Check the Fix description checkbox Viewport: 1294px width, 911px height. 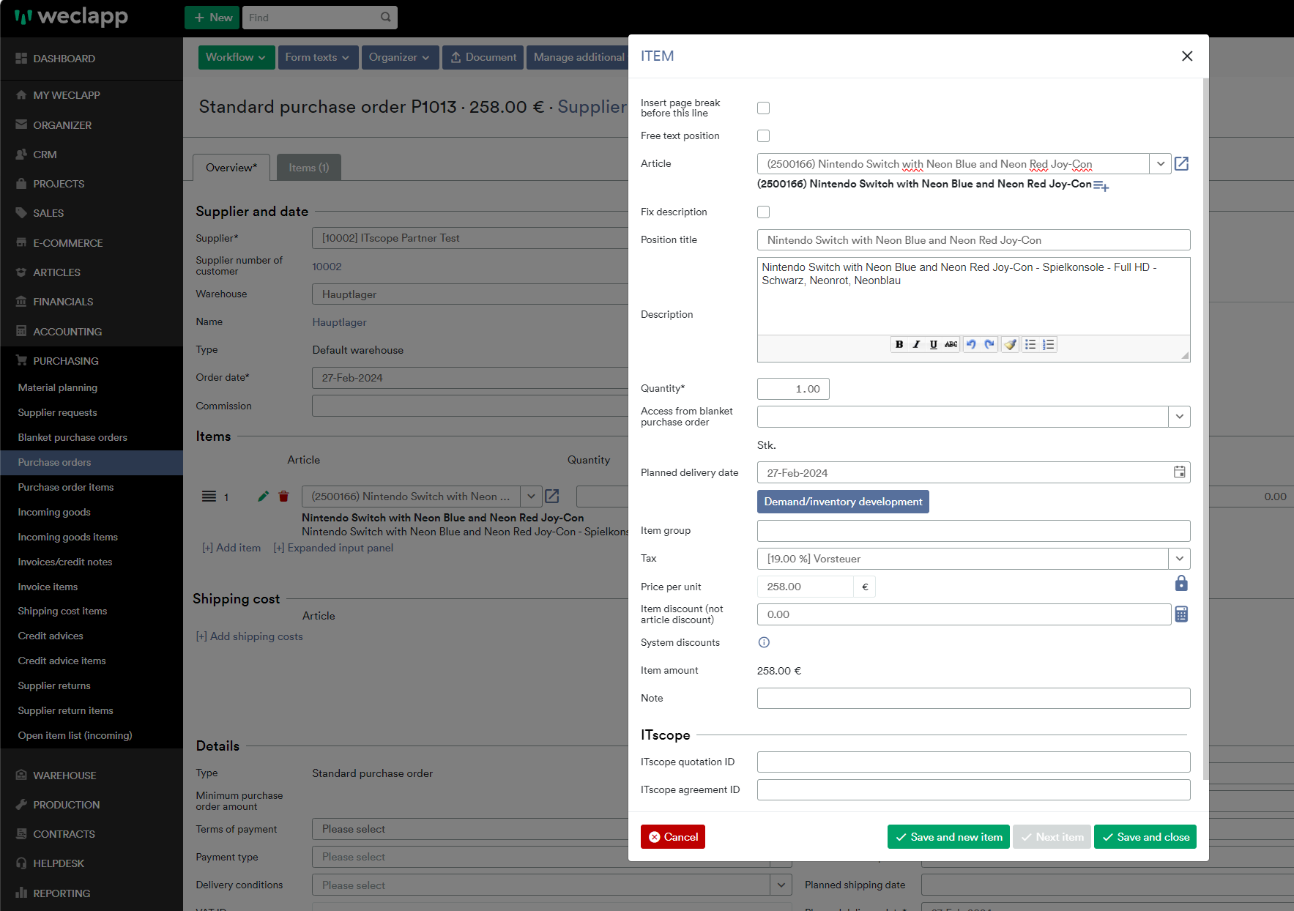click(764, 212)
